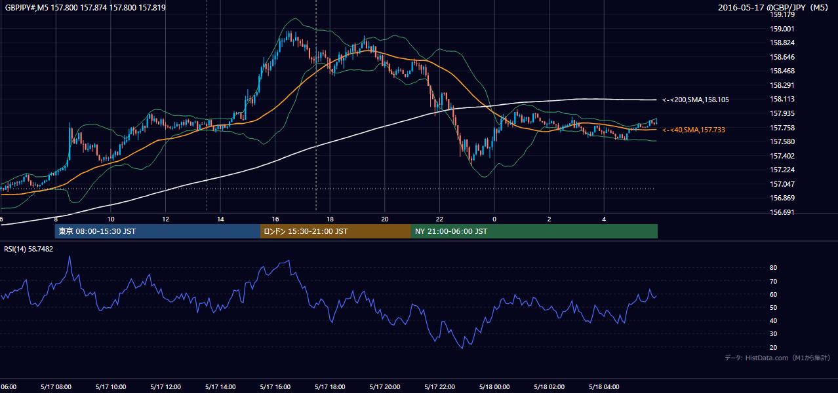Click the 159.001 price axis label
838x393 pixels.
[x=782, y=29]
